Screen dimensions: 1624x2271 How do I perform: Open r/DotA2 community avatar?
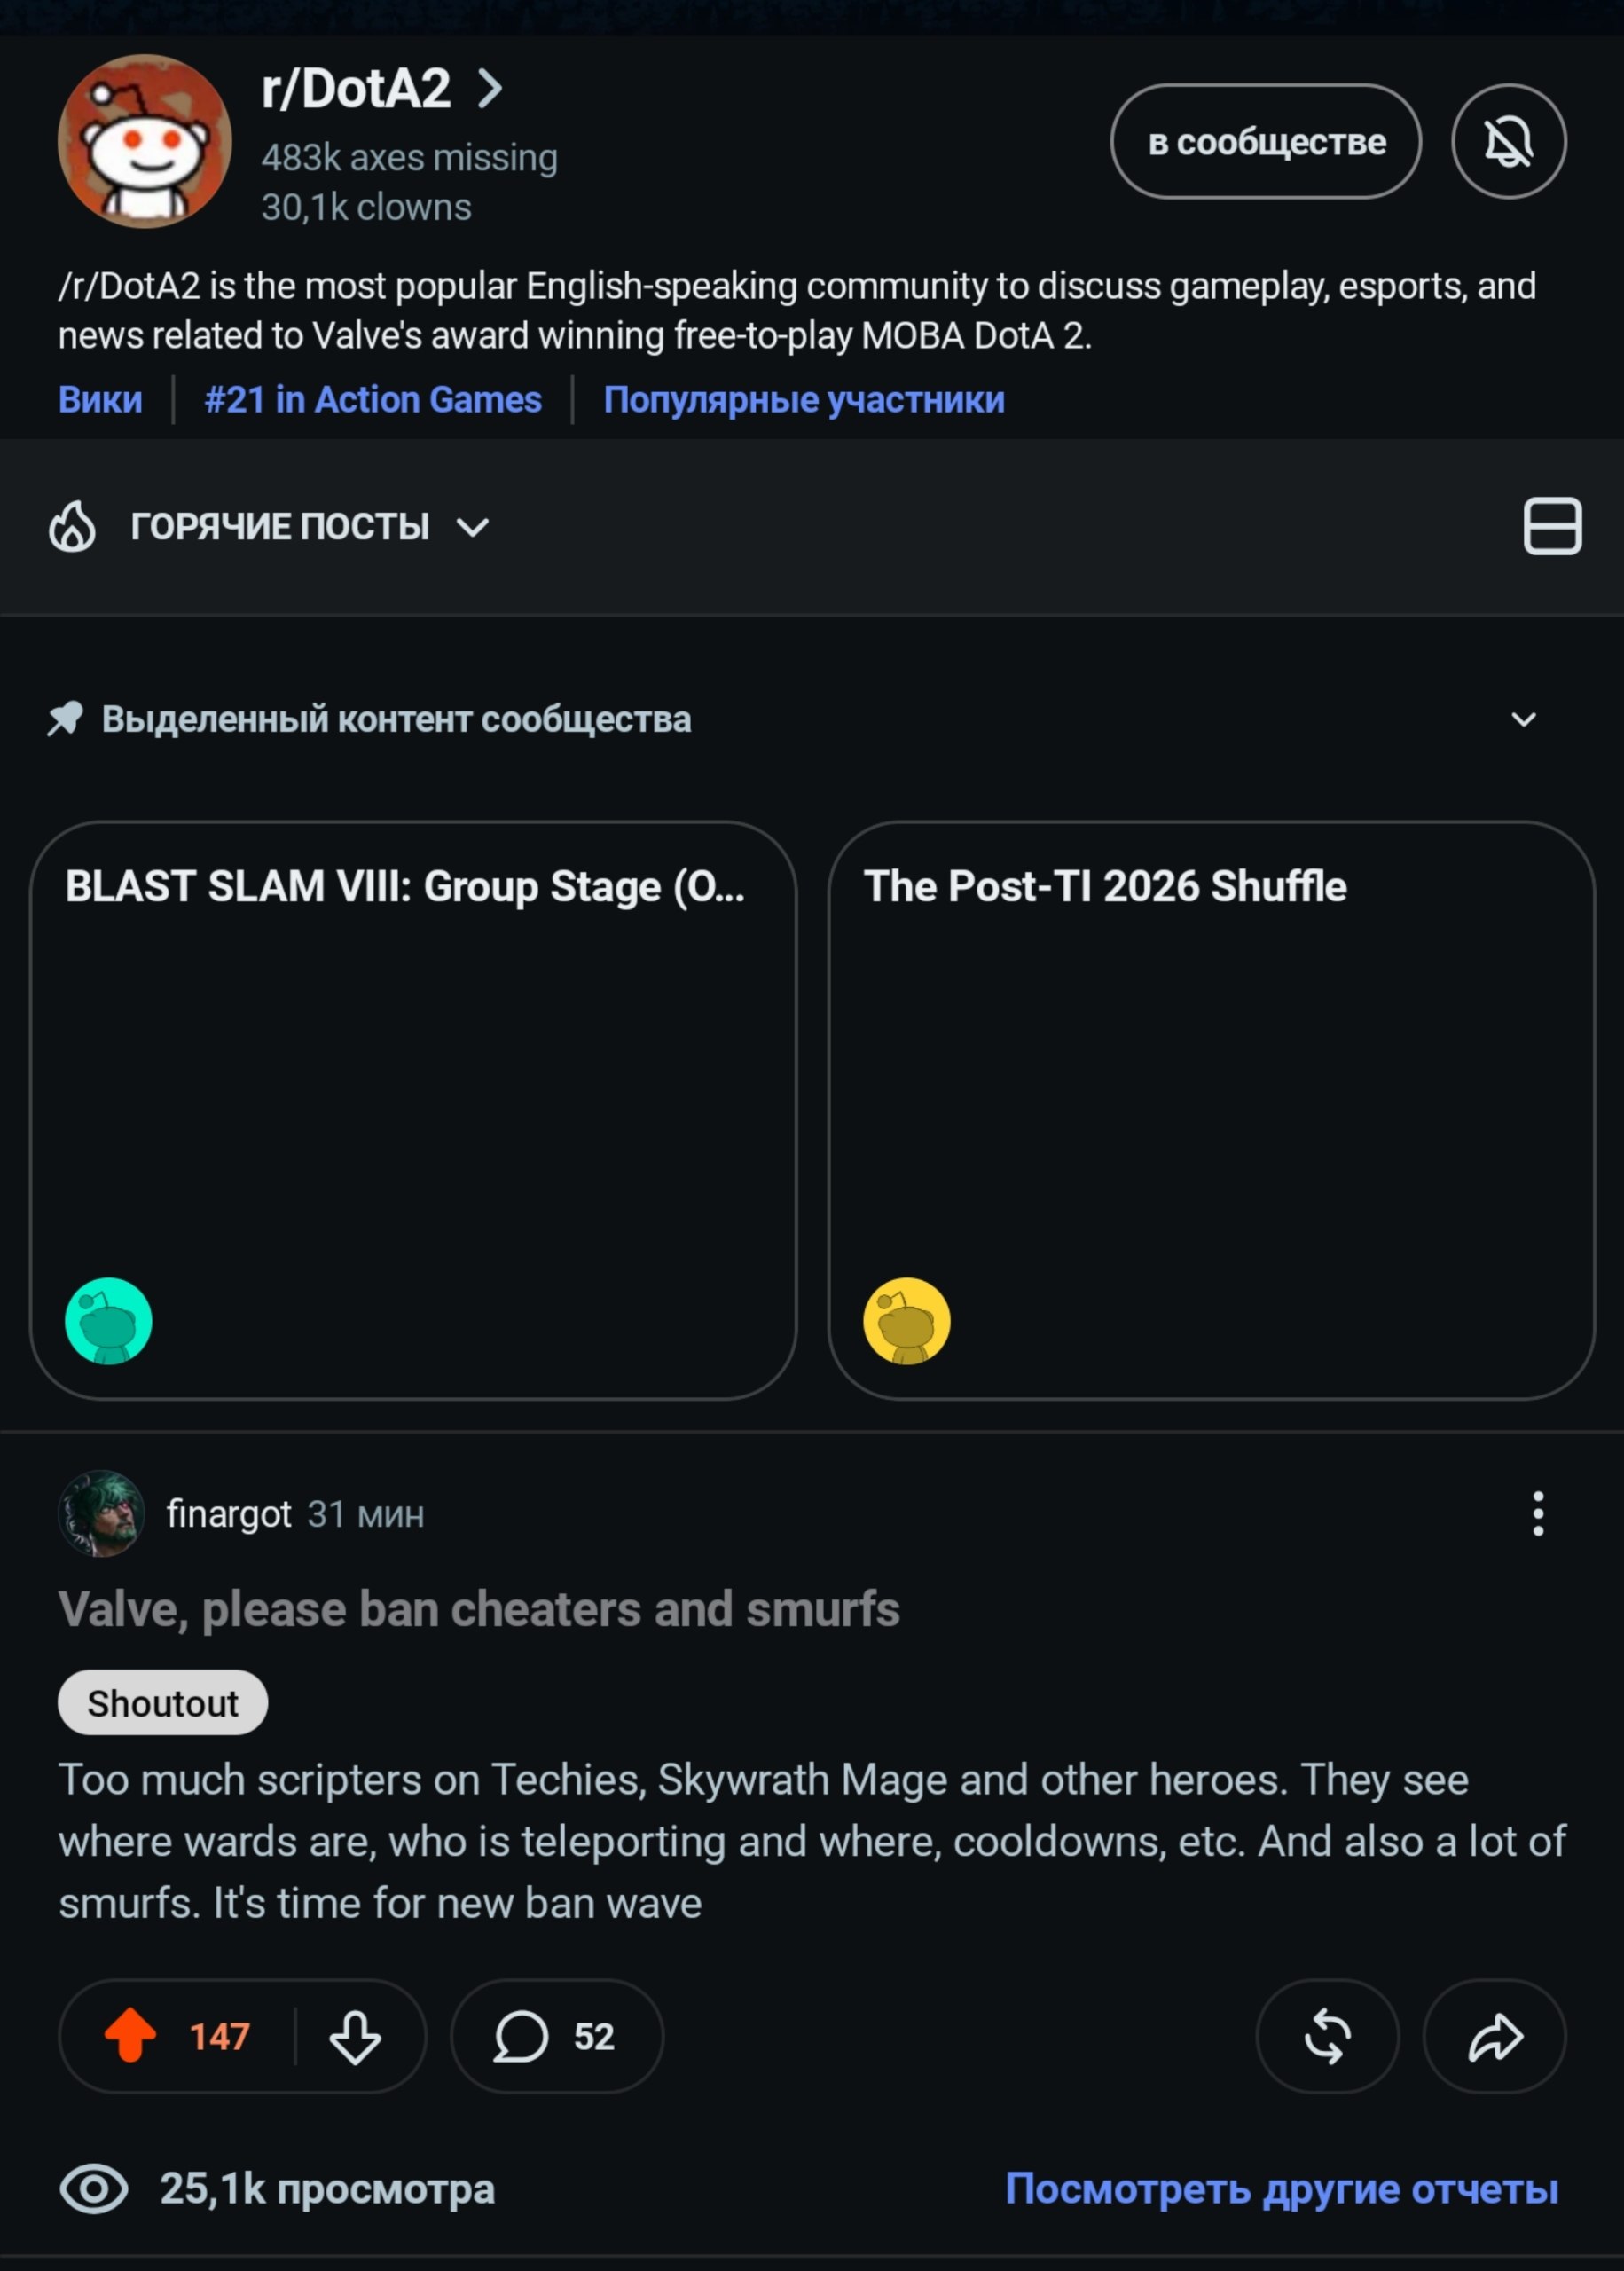point(145,141)
